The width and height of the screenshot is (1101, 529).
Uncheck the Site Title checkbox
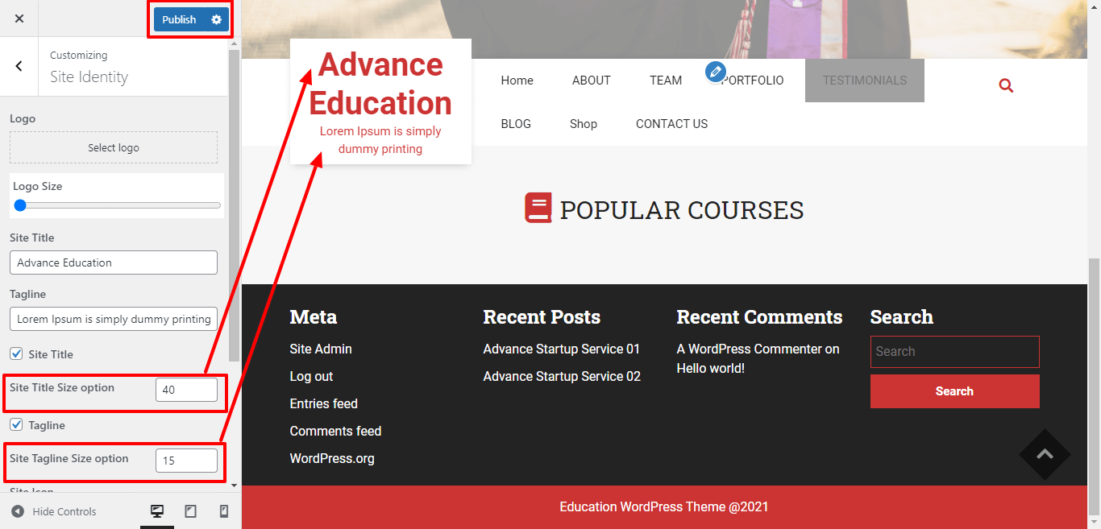coord(16,353)
